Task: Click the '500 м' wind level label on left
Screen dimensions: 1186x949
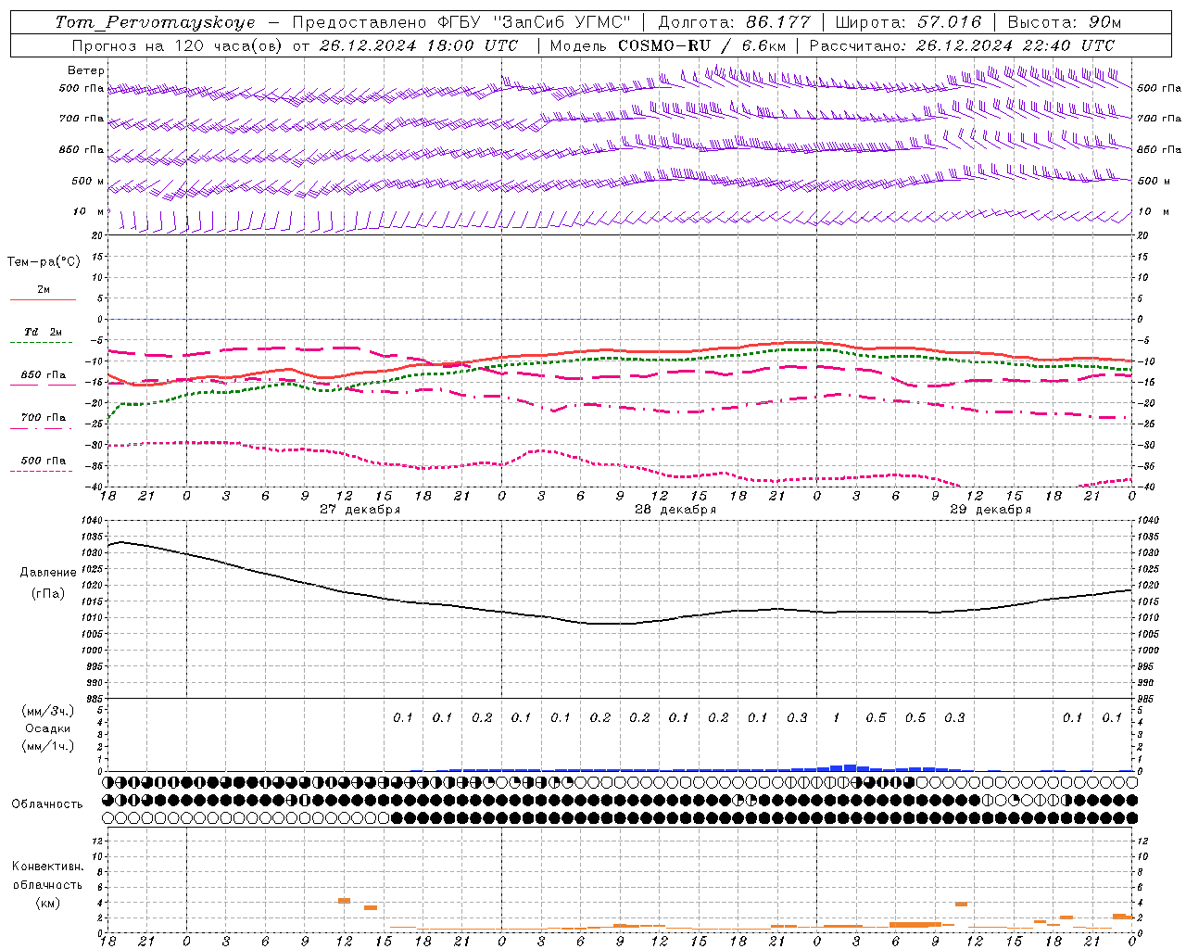Action: pos(89,181)
